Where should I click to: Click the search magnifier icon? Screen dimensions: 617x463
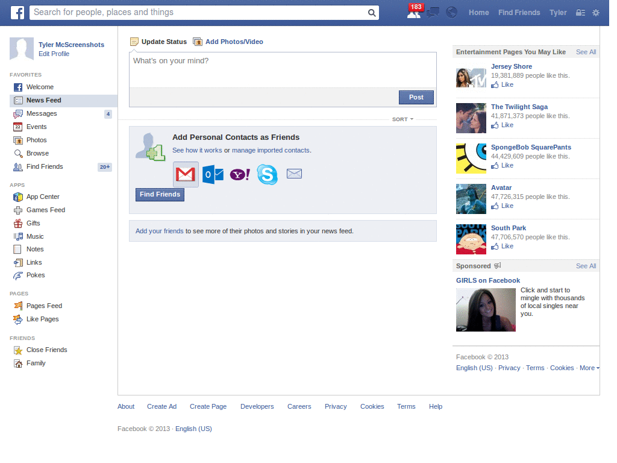pos(371,13)
